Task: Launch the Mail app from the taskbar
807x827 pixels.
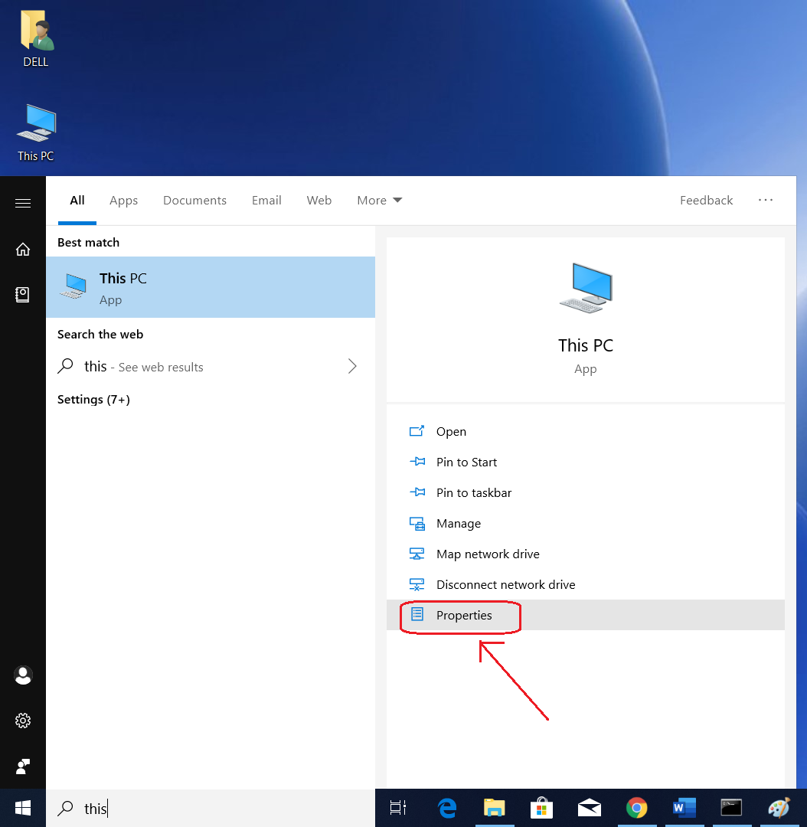Action: point(589,808)
